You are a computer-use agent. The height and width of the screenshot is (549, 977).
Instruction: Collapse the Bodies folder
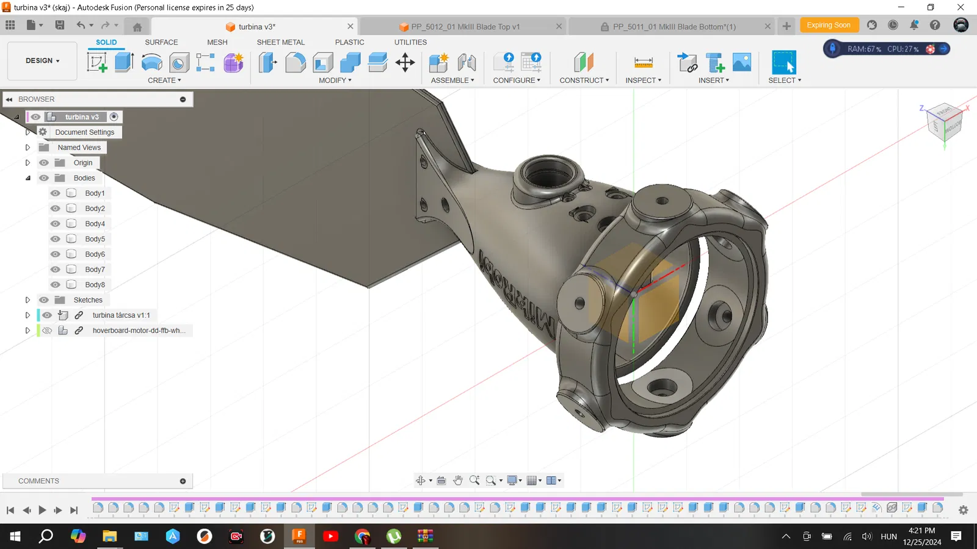pyautogui.click(x=27, y=178)
